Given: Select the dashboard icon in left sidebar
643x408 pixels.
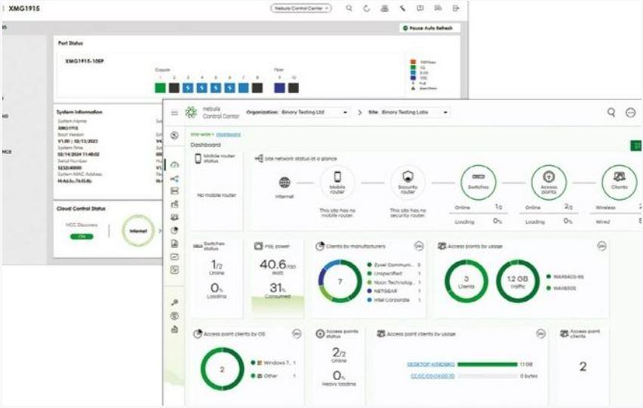Looking at the screenshot, I should tap(175, 164).
